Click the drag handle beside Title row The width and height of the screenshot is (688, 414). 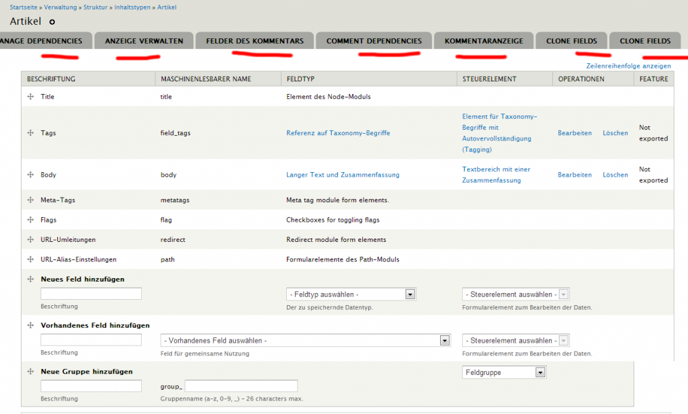pos(30,97)
